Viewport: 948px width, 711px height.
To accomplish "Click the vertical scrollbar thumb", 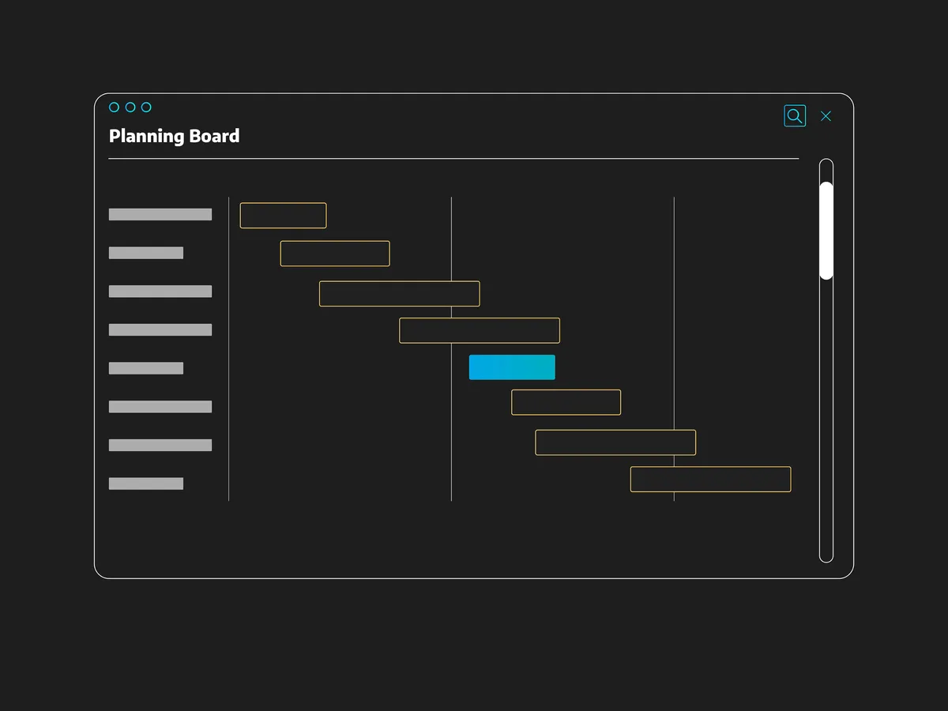I will click(826, 231).
